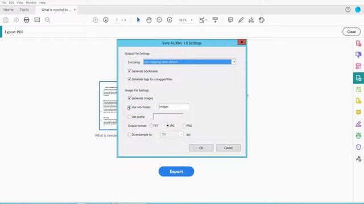Click the Add comment note icon
Viewport: 364px width, 204px height.
[x=230, y=20]
